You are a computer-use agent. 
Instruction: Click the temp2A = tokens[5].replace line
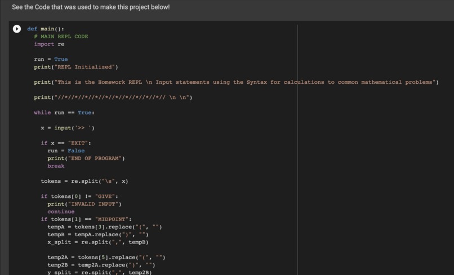(106, 257)
